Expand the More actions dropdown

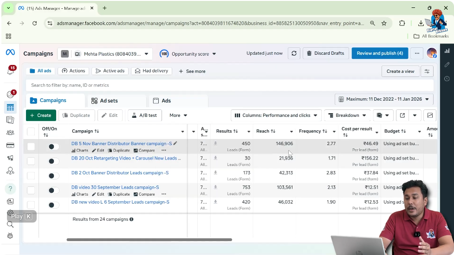tap(178, 115)
